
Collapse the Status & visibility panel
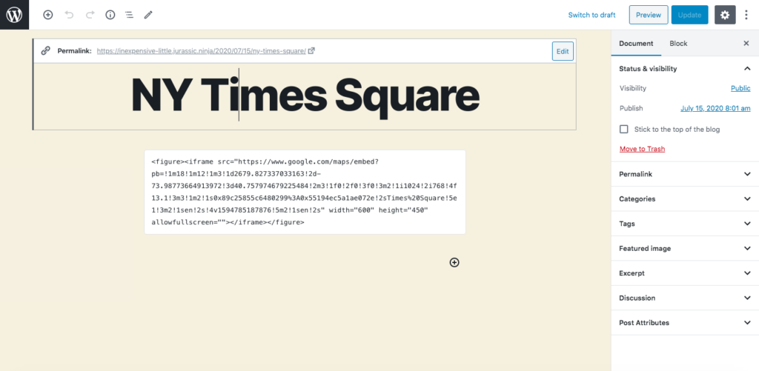click(x=684, y=69)
